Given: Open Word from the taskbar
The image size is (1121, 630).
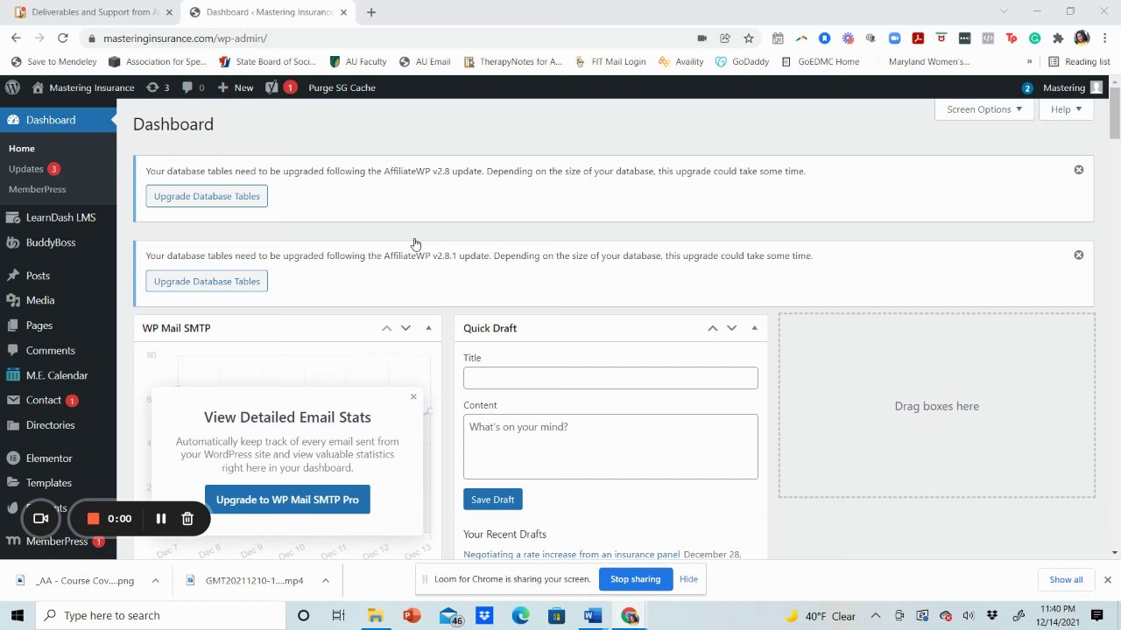Looking at the screenshot, I should (593, 615).
